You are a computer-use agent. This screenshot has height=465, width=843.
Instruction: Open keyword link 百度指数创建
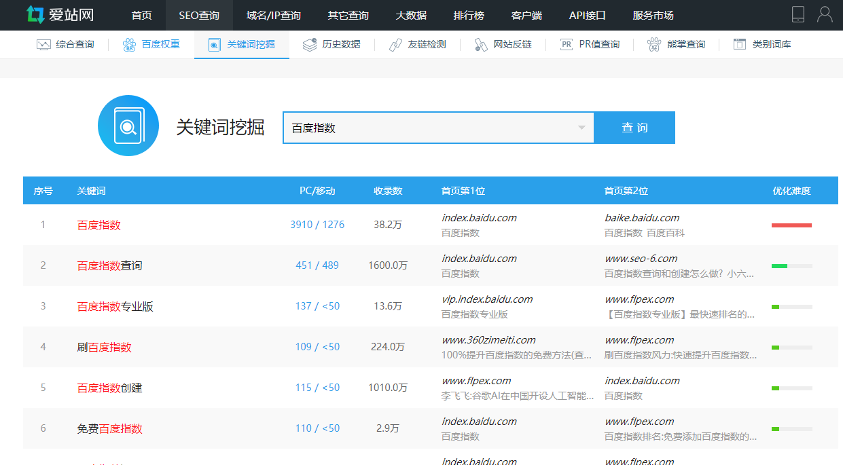coord(110,388)
